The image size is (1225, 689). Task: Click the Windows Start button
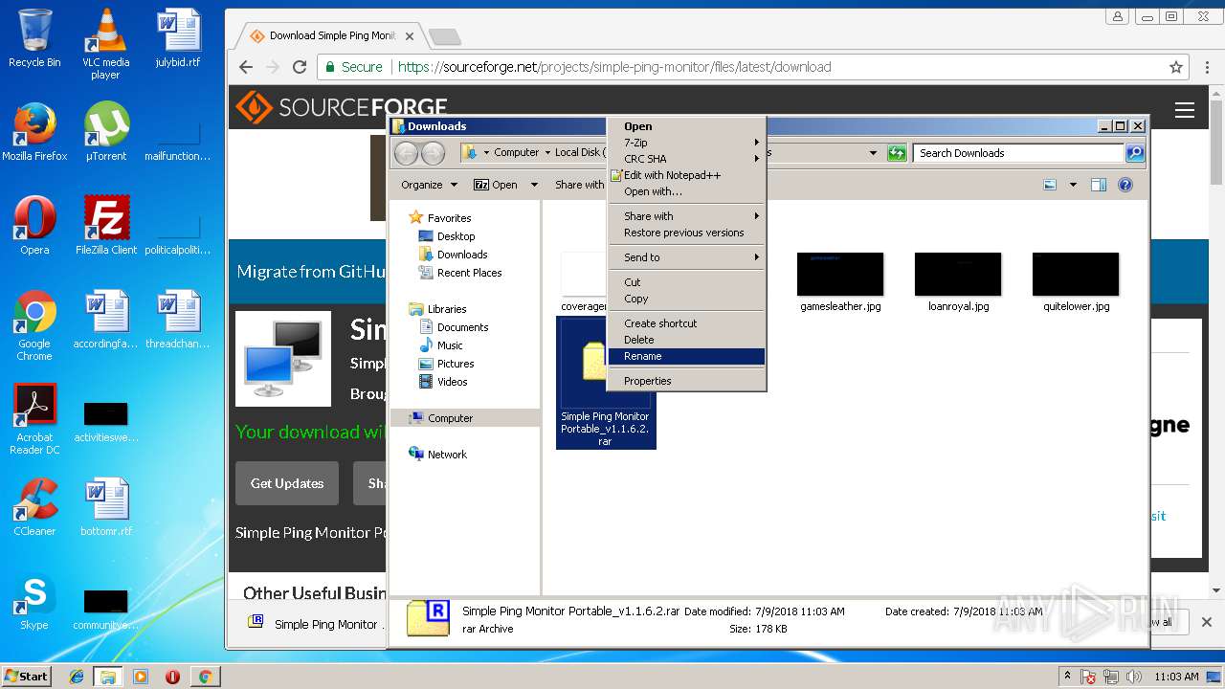point(26,676)
